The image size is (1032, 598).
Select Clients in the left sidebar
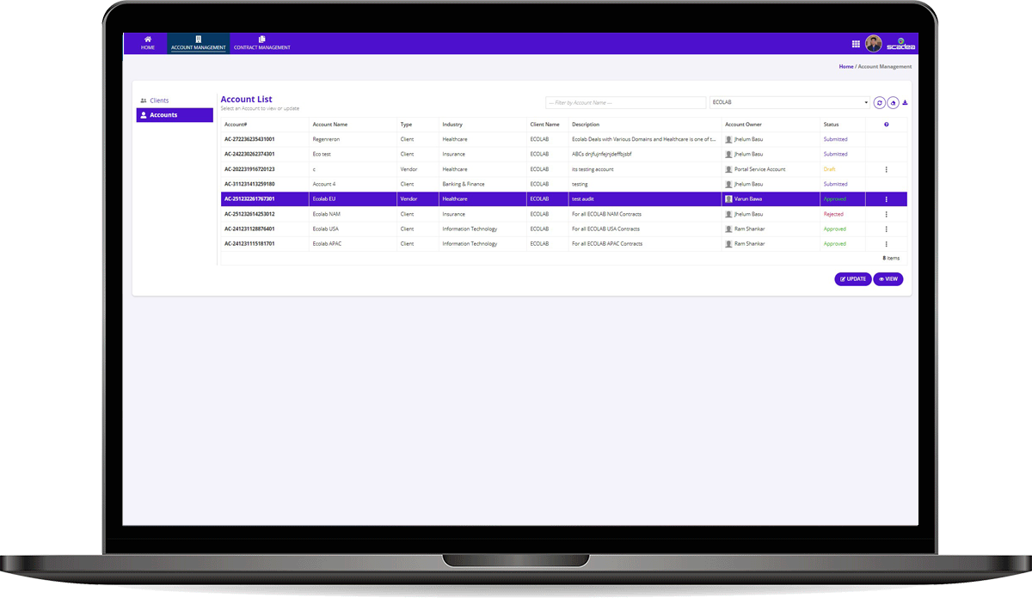159,101
